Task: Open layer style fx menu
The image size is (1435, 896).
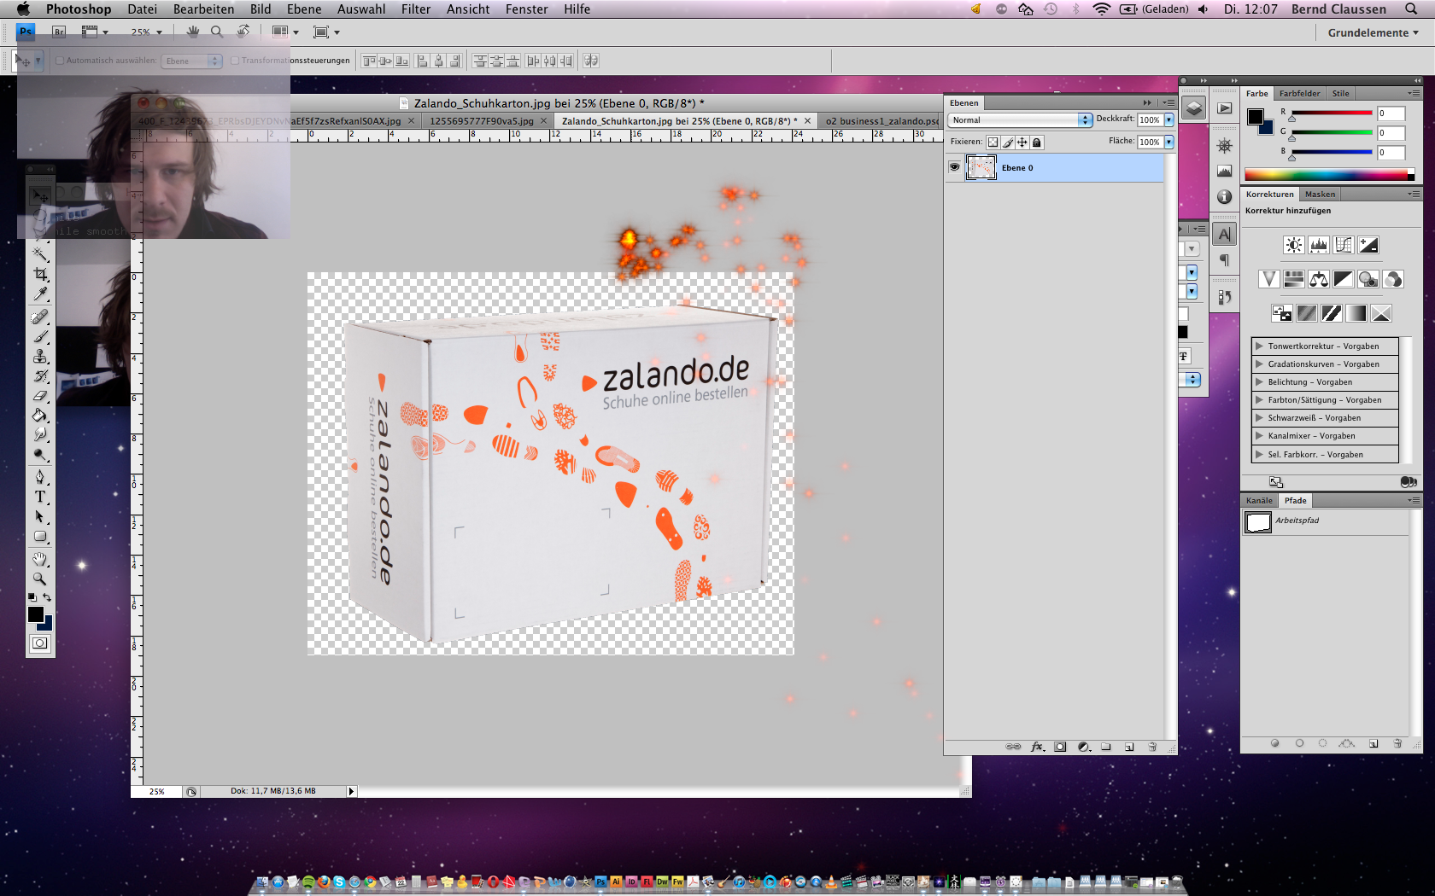Action: [1037, 747]
